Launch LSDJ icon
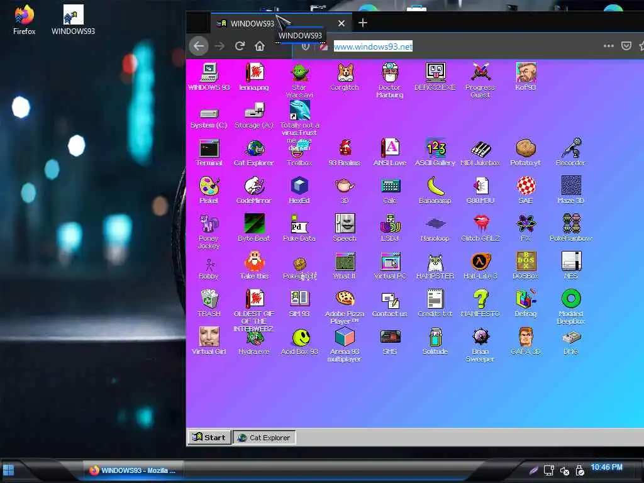The image size is (644, 483). tap(390, 223)
